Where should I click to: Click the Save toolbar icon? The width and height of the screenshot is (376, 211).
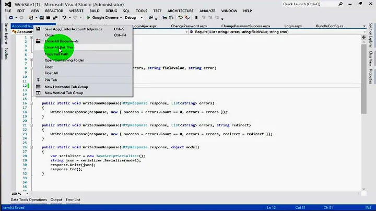(x=48, y=18)
